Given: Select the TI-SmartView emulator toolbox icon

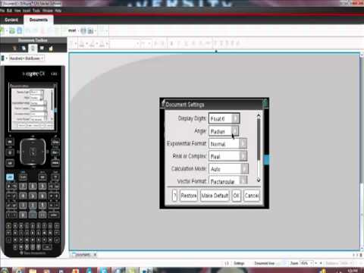Looking at the screenshot, I should click(33, 48).
